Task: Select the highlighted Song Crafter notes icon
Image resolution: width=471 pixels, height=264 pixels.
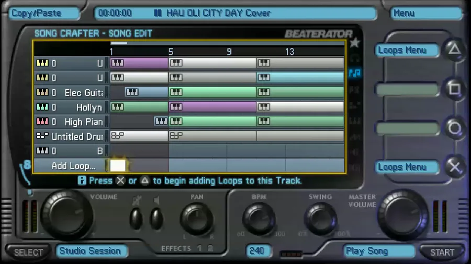Action: pos(355,73)
